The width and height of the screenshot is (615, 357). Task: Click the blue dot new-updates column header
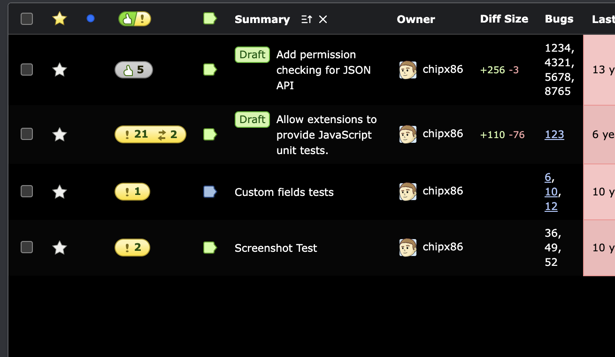click(91, 19)
